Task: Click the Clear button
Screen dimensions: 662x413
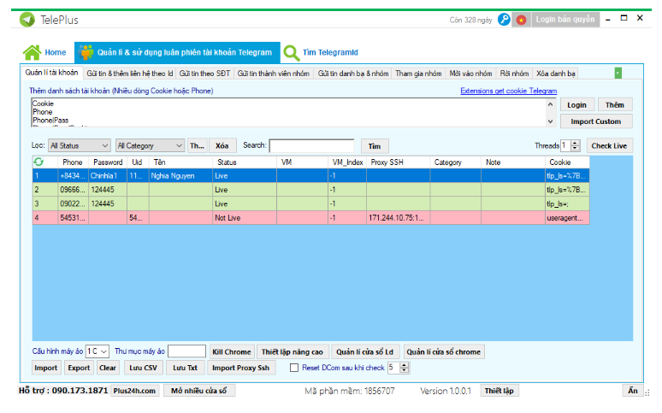Action: (108, 368)
